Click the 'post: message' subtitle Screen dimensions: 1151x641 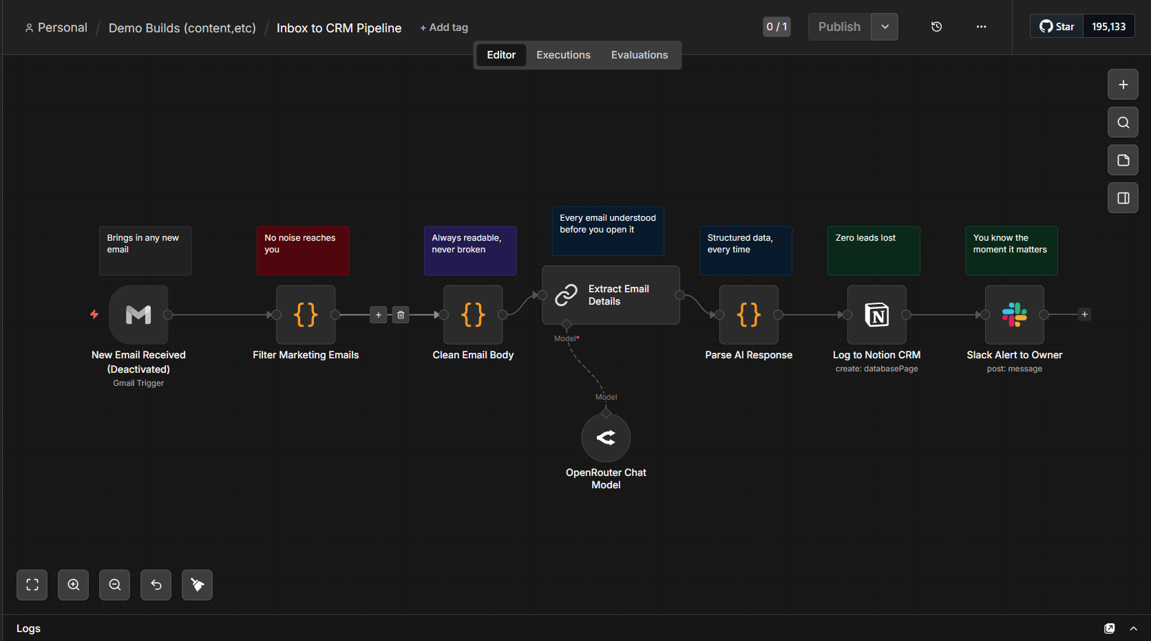1015,369
